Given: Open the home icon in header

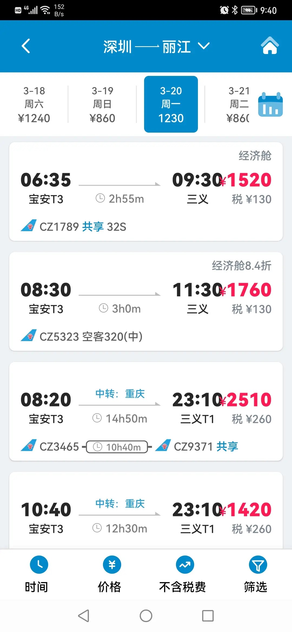Looking at the screenshot, I should tap(270, 45).
